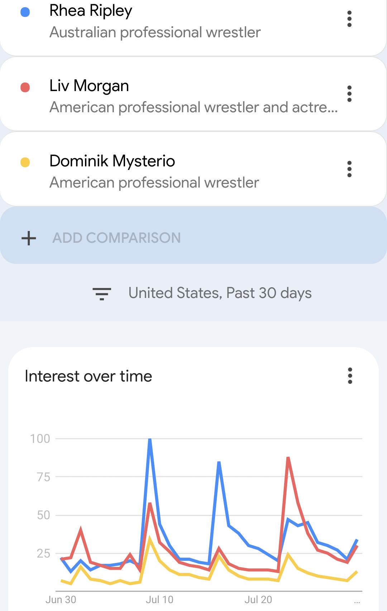Edit the Dominik Mysterio search term
387x611 pixels.
pos(112,161)
